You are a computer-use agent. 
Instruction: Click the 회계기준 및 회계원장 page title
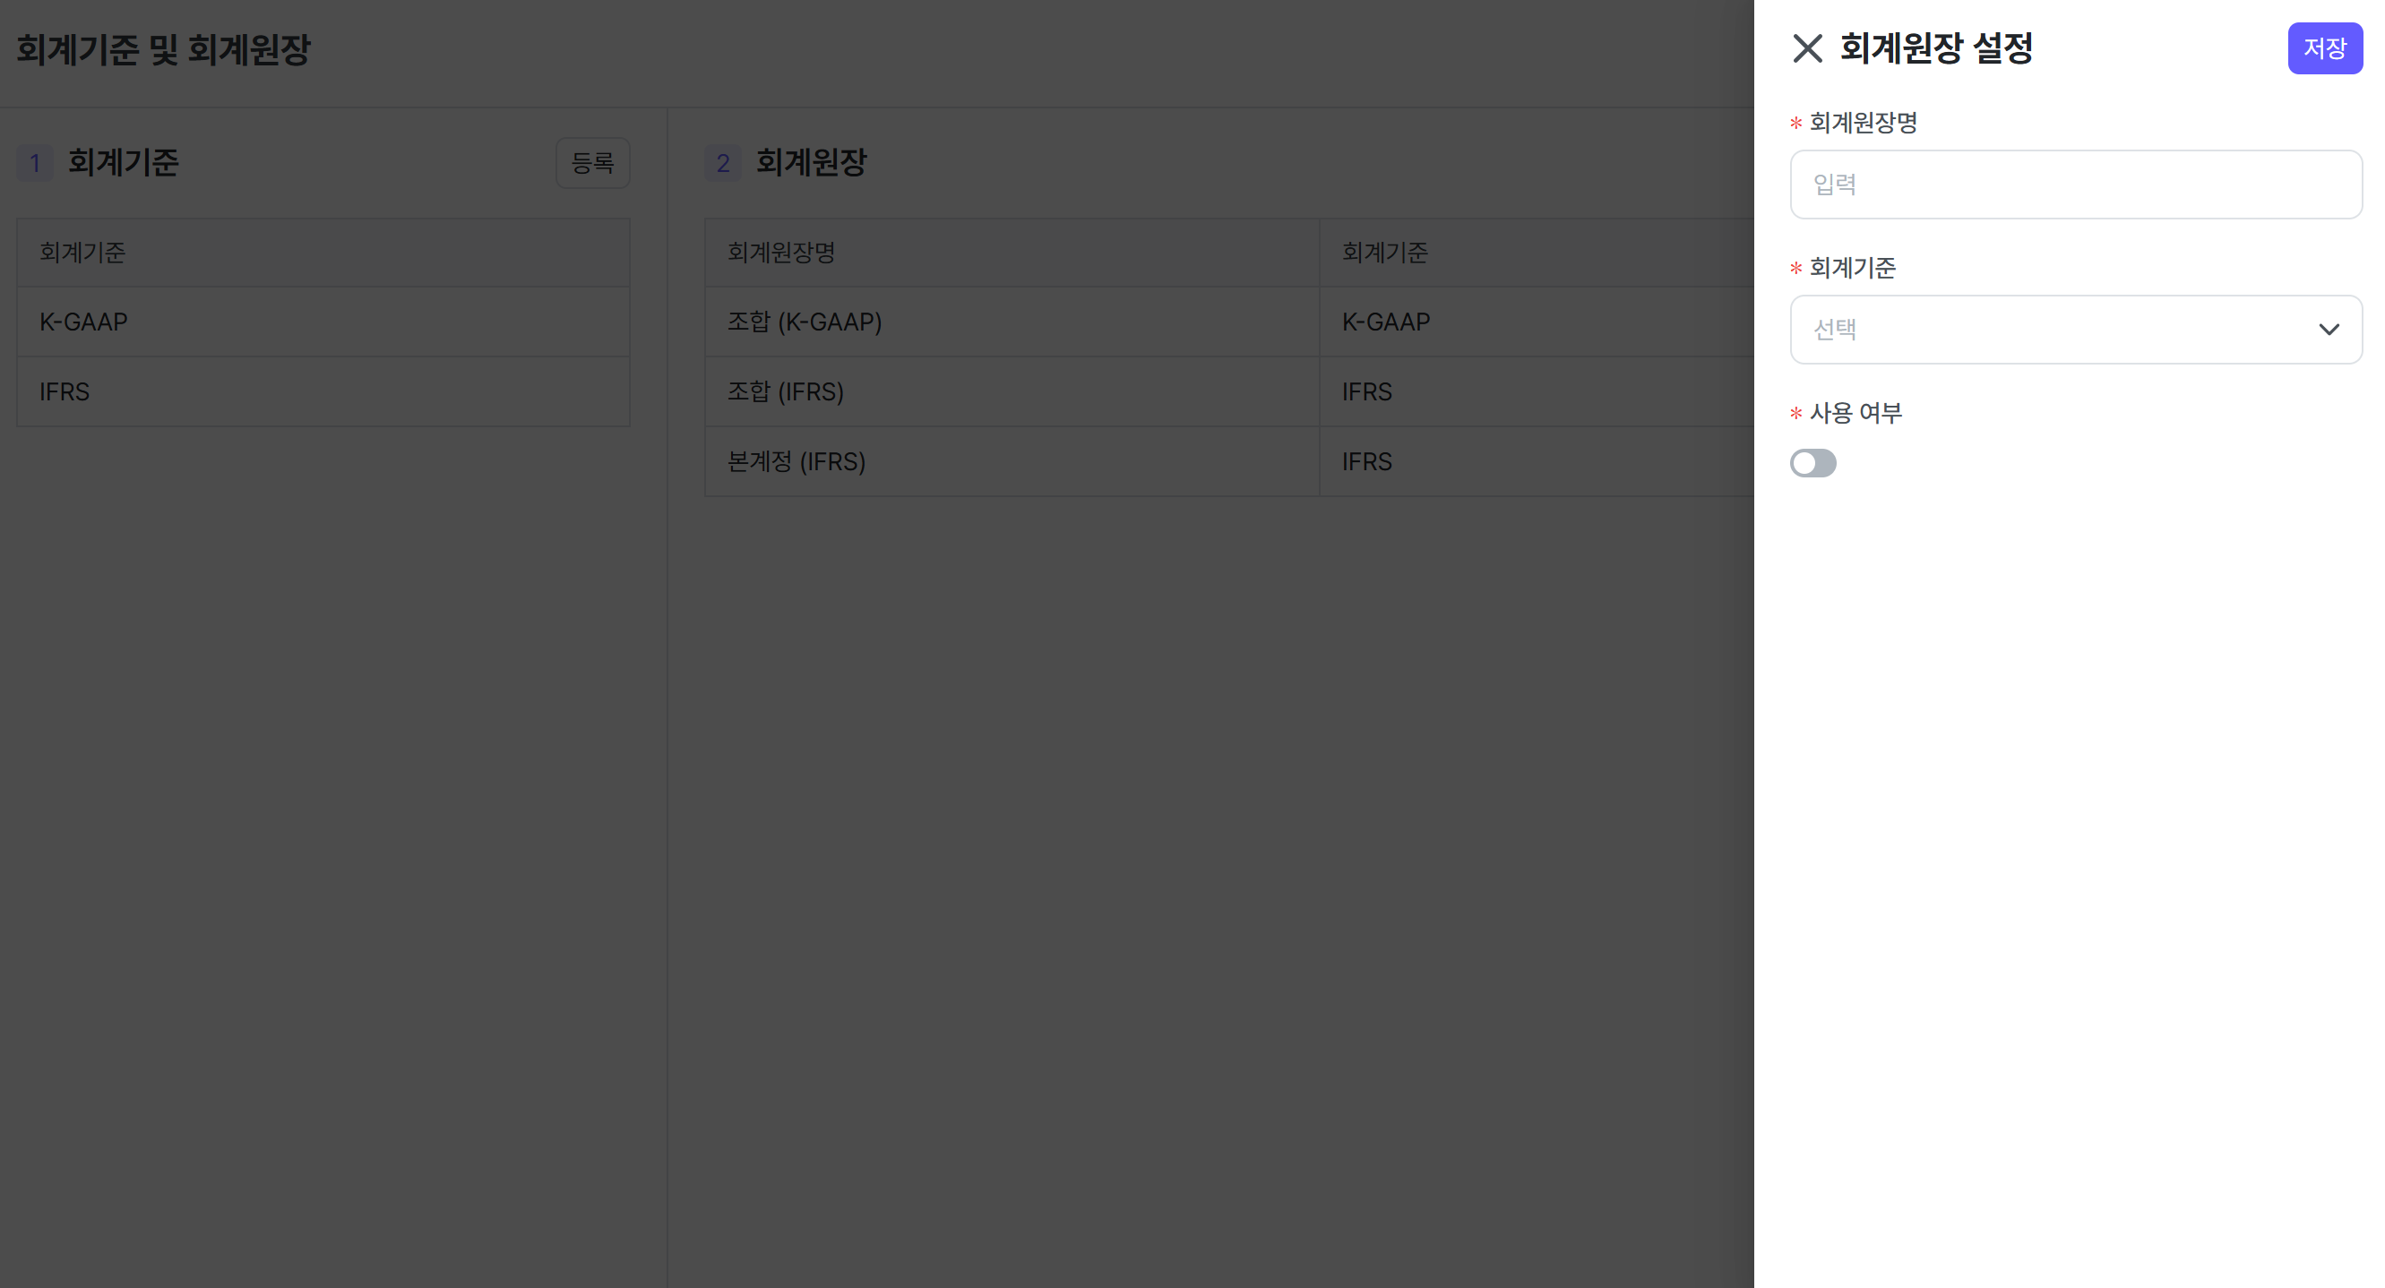[x=164, y=49]
